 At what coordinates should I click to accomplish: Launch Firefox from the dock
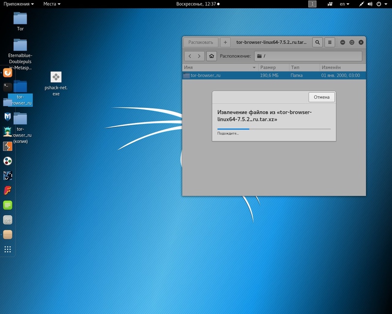[x=7, y=72]
